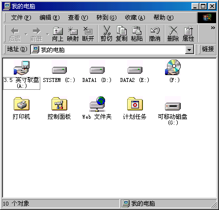Select the 打印机 printers folder icon
Screen dimensions: 219x210
click(22, 104)
